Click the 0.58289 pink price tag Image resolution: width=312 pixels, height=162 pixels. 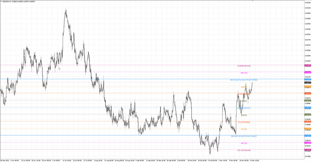click(x=308, y=143)
